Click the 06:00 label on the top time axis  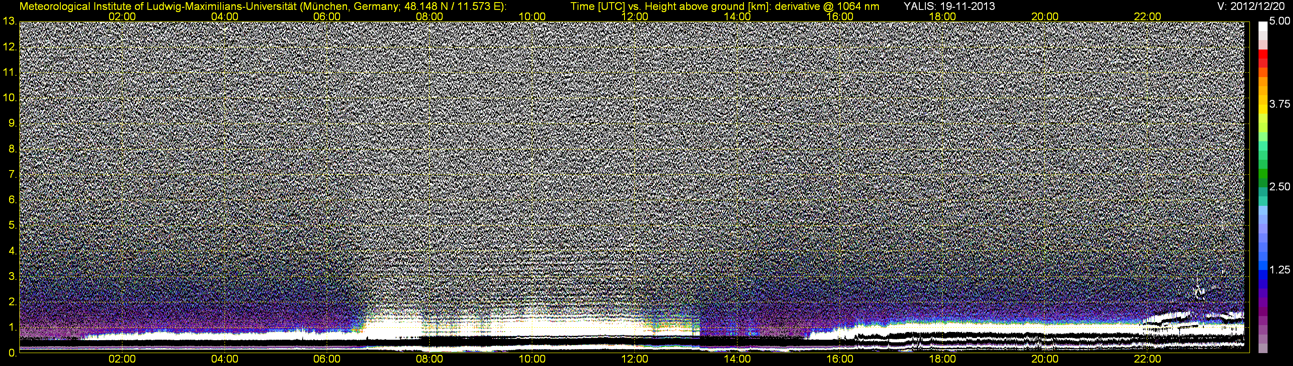(x=327, y=16)
